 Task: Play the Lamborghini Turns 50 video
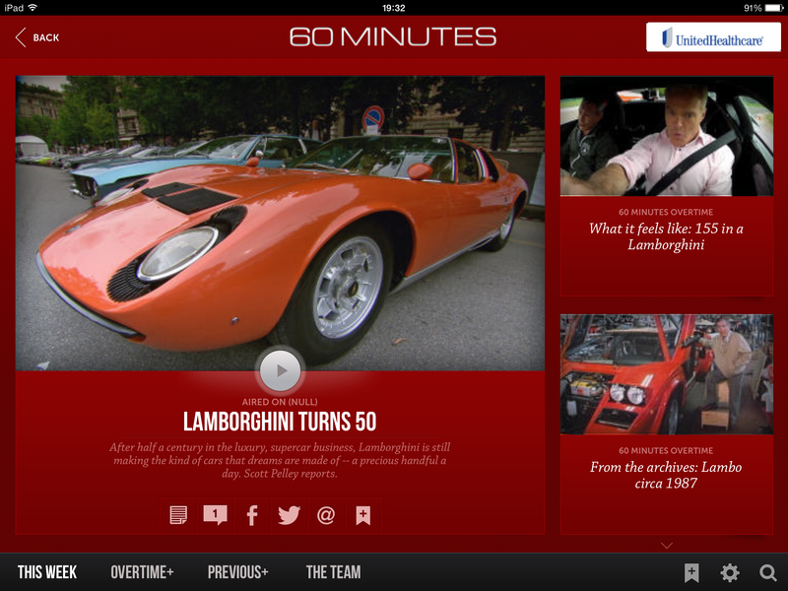[x=280, y=371]
